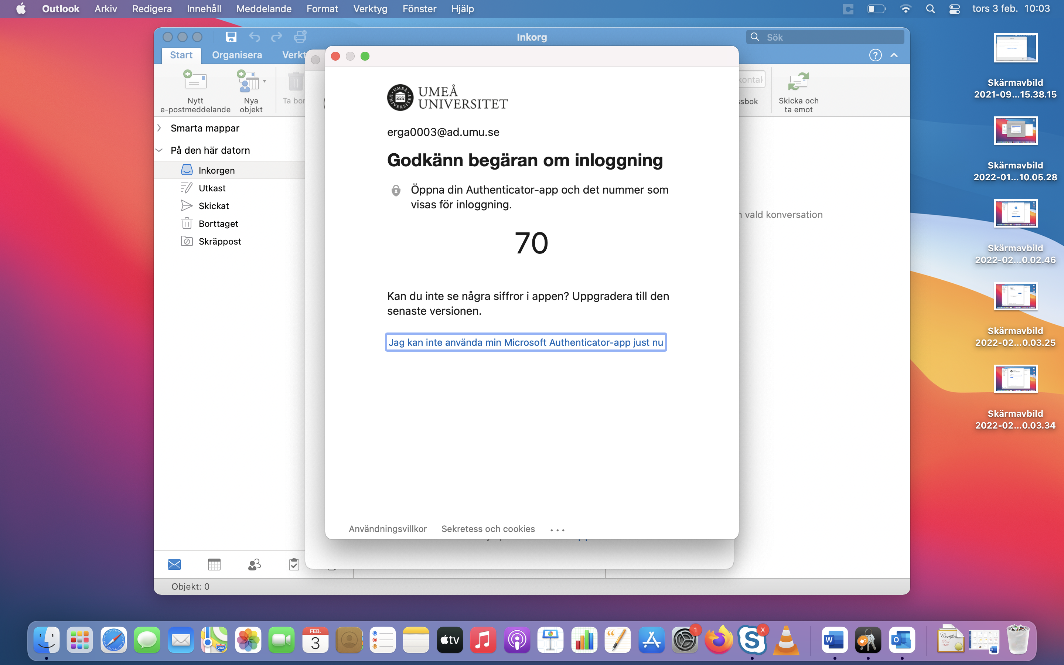Image resolution: width=1064 pixels, height=665 pixels.
Task: Open the Redigera menu
Action: tap(152, 9)
